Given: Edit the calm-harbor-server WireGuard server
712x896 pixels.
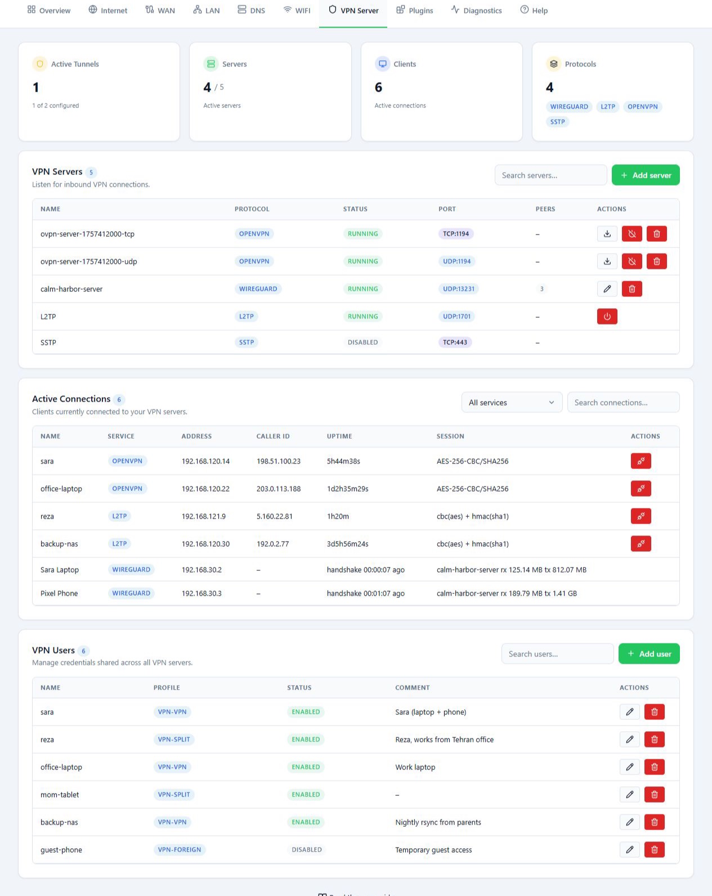Looking at the screenshot, I should pos(607,289).
